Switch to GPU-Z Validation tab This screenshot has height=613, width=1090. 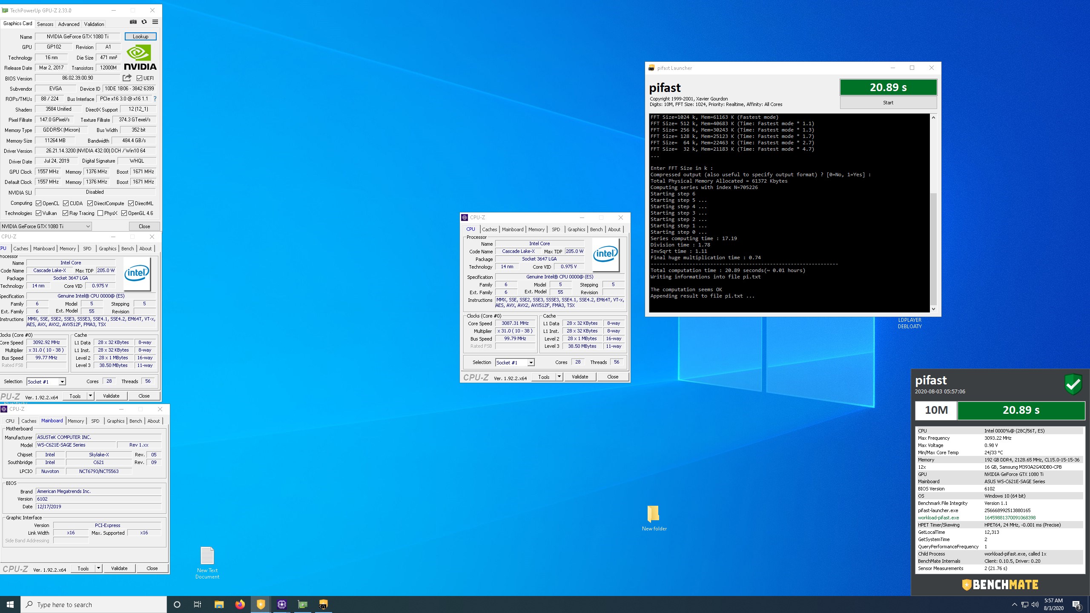(x=94, y=24)
